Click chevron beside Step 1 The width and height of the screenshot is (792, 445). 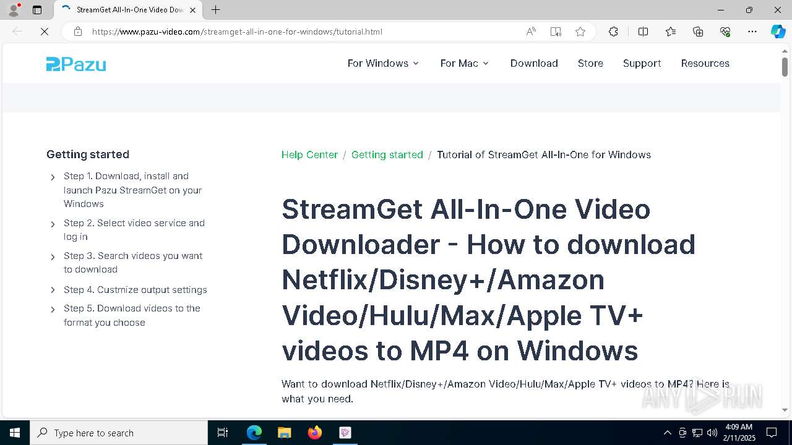53,177
